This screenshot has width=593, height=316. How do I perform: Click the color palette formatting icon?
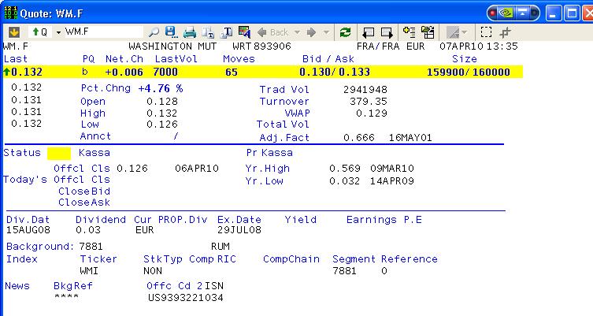244,32
